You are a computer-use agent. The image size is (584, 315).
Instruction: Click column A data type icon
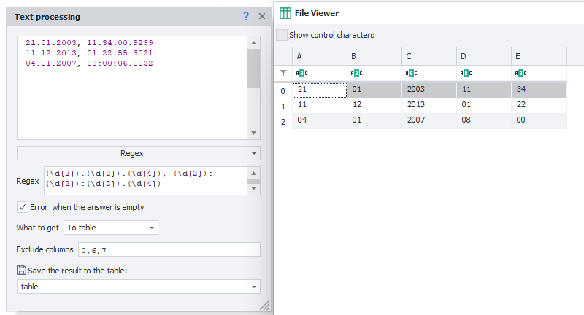(301, 73)
